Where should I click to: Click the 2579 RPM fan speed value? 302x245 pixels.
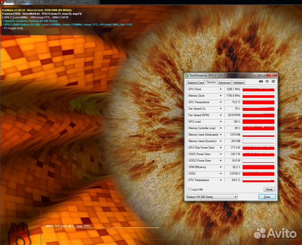coord(233,115)
